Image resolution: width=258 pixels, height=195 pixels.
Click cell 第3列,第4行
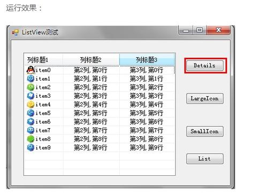(146, 105)
